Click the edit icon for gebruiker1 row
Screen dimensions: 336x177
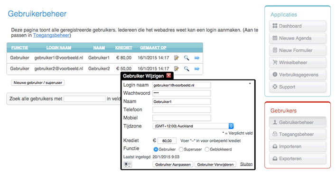tap(177, 58)
